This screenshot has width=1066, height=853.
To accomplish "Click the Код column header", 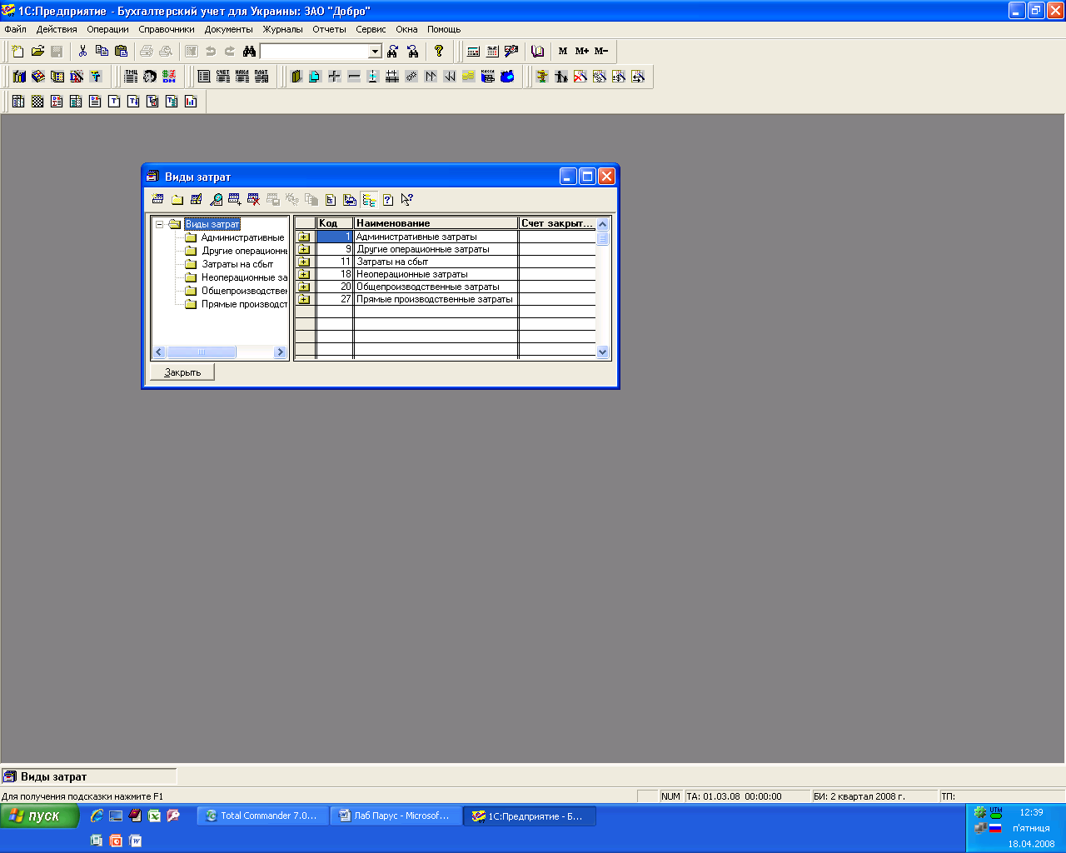I will 335,223.
